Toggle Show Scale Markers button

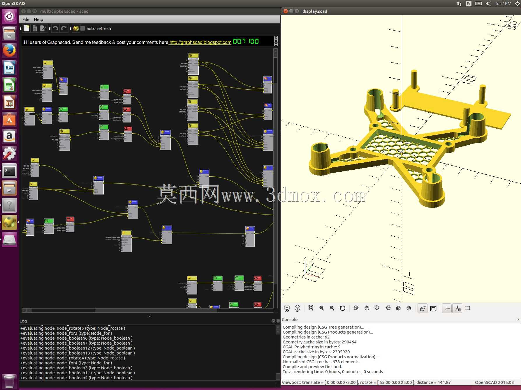[x=457, y=309]
